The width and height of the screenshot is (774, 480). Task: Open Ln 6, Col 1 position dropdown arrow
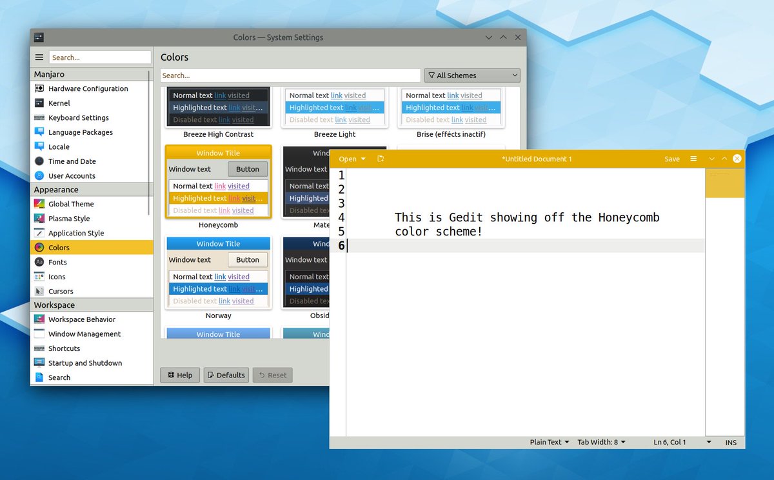709,442
